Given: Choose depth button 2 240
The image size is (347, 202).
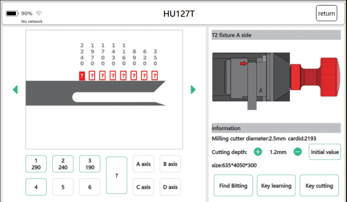Looking at the screenshot, I should tap(63, 164).
